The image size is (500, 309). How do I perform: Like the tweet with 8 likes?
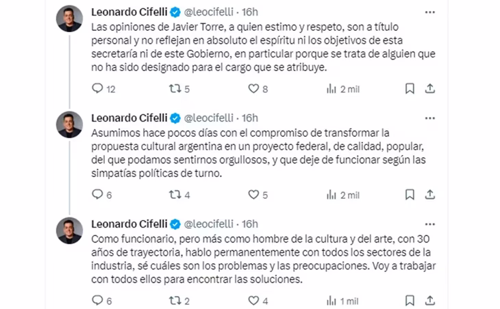(253, 88)
